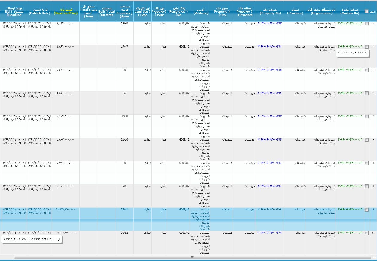Open the blue property number link in row 2

[269, 47]
